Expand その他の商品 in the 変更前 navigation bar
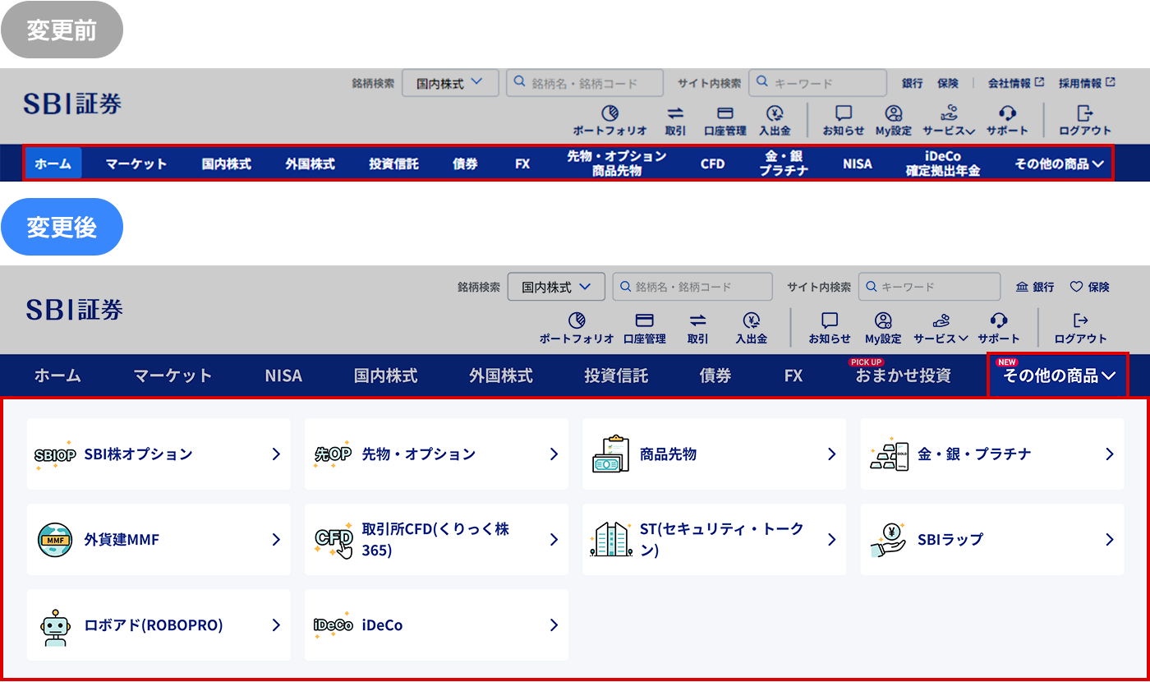Screen dimensions: 1150x682 pos(1059,164)
